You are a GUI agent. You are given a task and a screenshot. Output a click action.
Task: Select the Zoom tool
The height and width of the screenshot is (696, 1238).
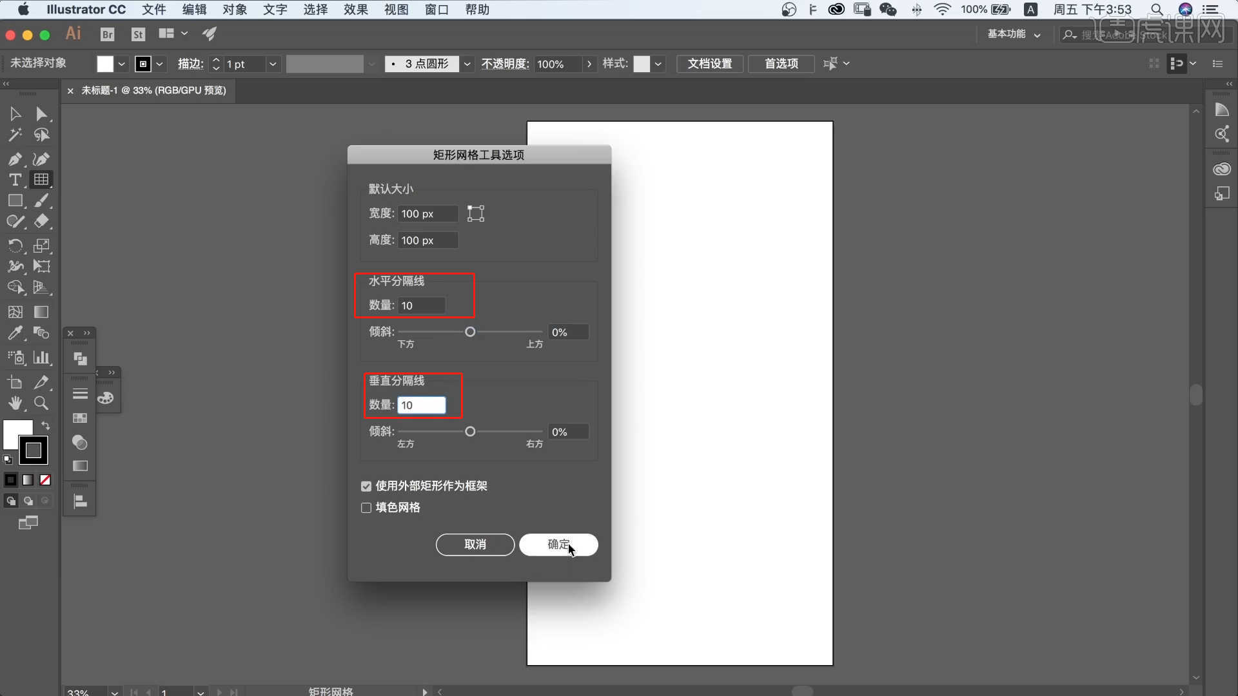point(41,403)
